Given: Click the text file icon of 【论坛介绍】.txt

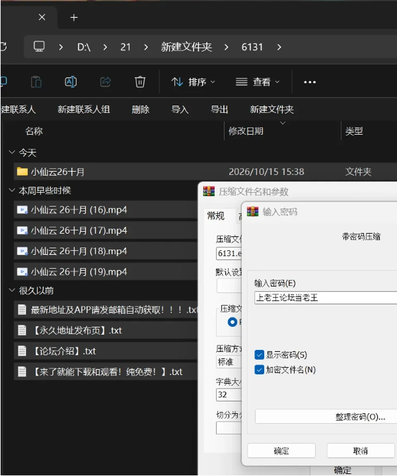Looking at the screenshot, I should point(22,351).
